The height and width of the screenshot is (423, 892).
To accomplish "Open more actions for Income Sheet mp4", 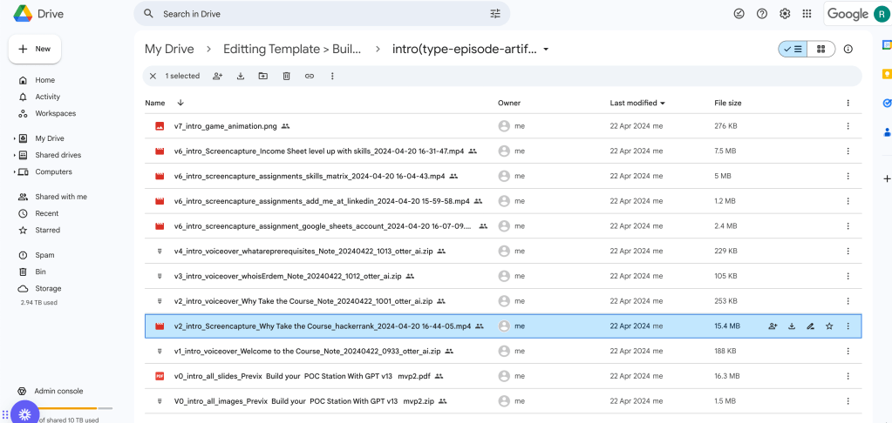I will [848, 151].
